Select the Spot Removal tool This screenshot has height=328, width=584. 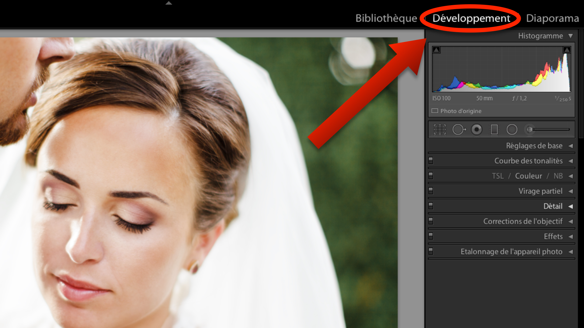[459, 130]
